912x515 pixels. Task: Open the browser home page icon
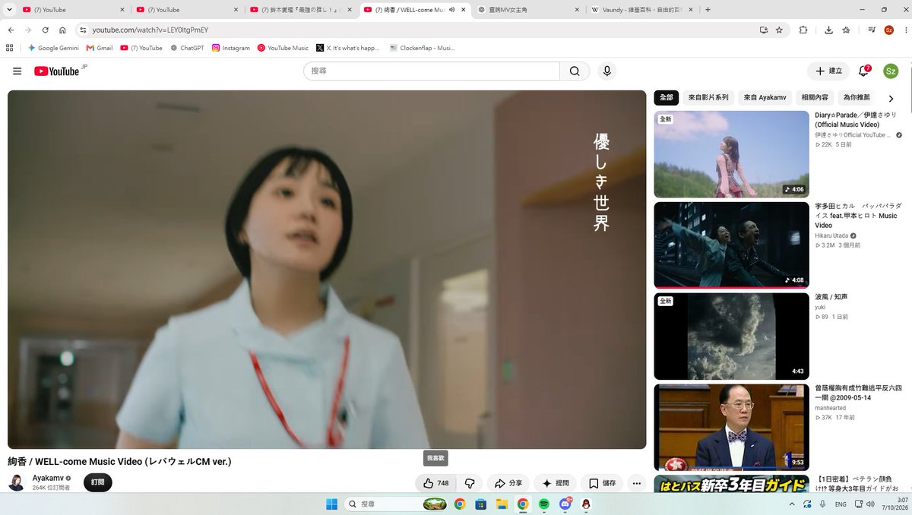63,30
